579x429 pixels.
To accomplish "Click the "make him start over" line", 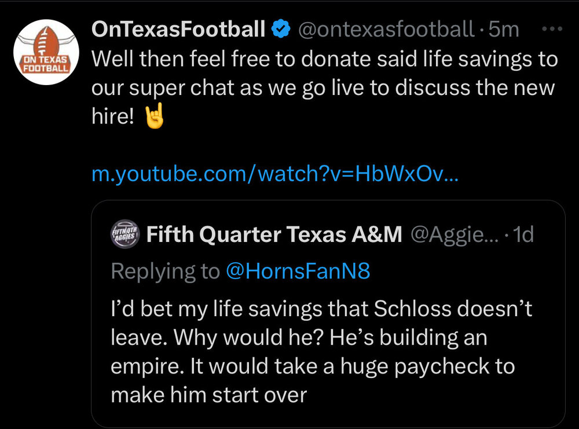I will coord(208,395).
